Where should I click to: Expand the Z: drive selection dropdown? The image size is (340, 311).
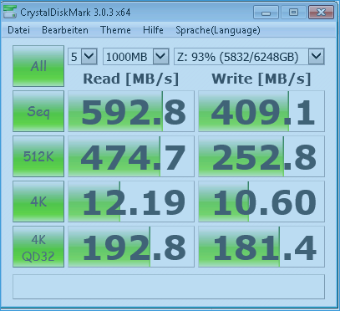coord(249,57)
